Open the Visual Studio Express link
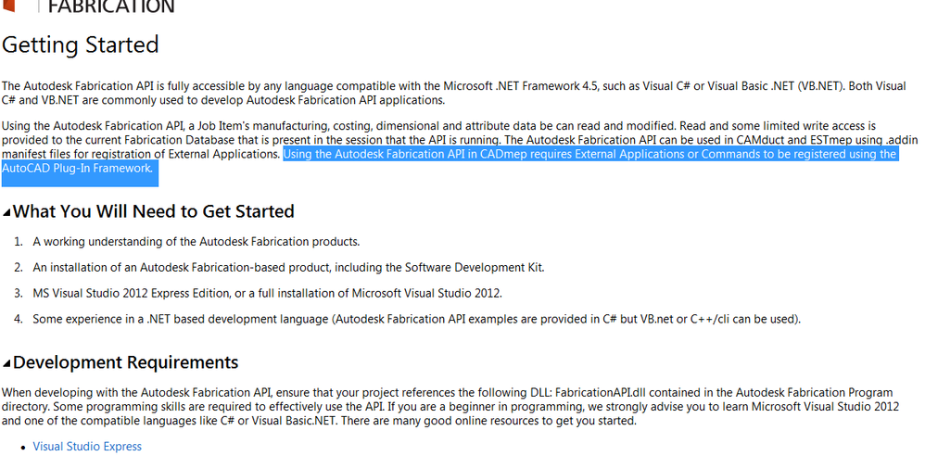 (87, 446)
